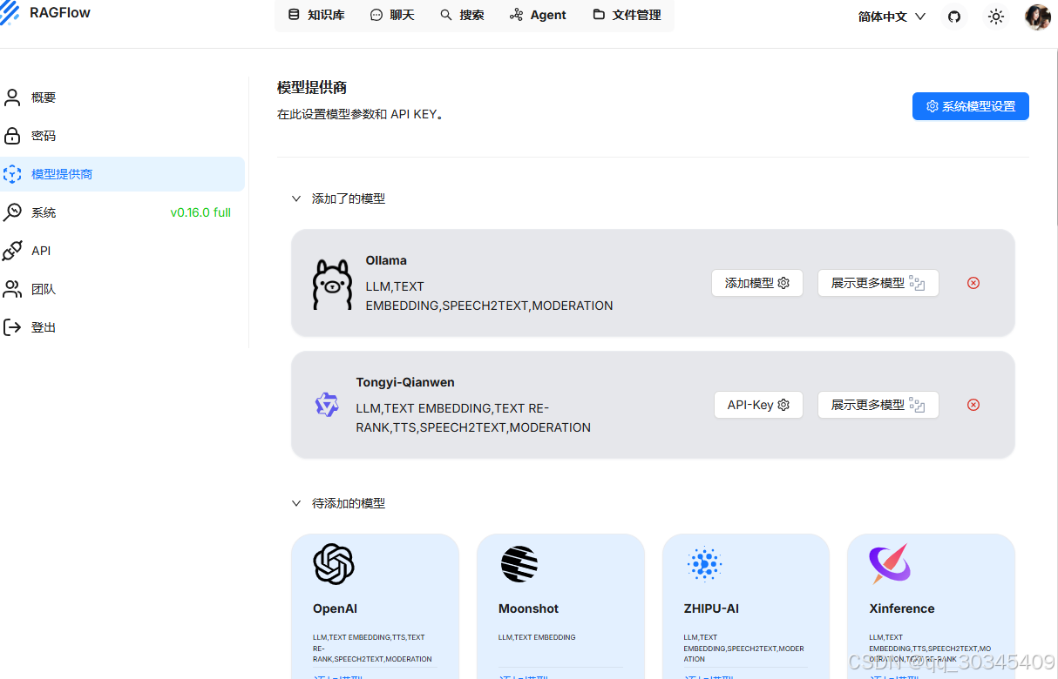The image size is (1058, 679).
Task: Click the API-Key button for Tongyi-Qianwen
Action: coord(758,405)
